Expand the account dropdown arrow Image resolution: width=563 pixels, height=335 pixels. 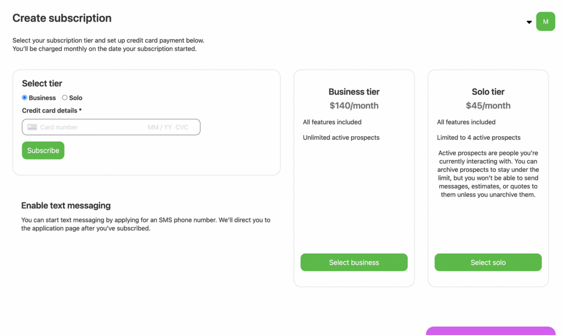[529, 23]
